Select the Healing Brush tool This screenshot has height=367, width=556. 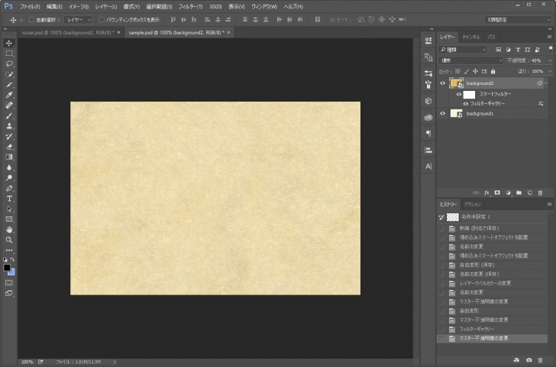point(9,106)
